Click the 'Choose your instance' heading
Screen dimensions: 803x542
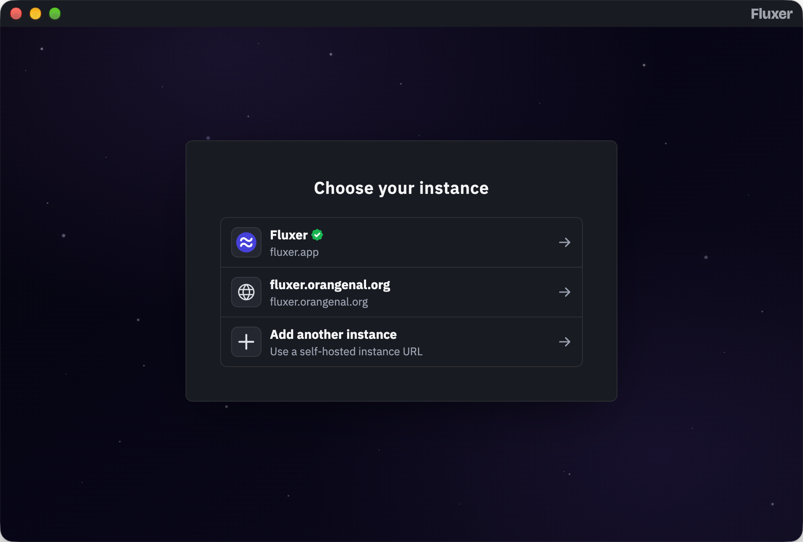(401, 188)
